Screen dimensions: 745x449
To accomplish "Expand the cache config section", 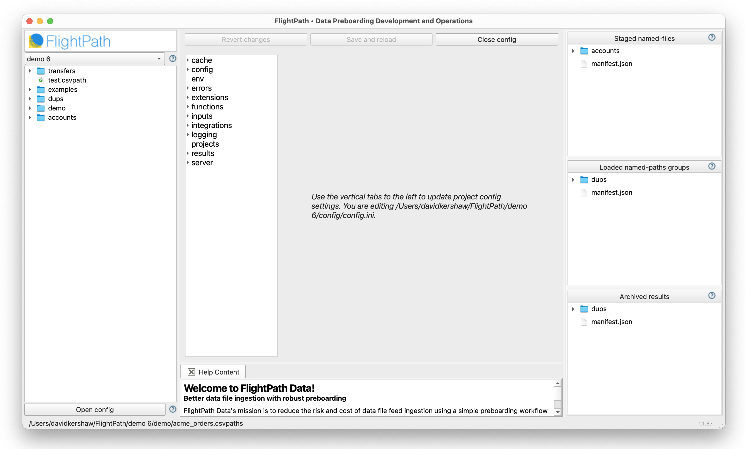I will [188, 60].
